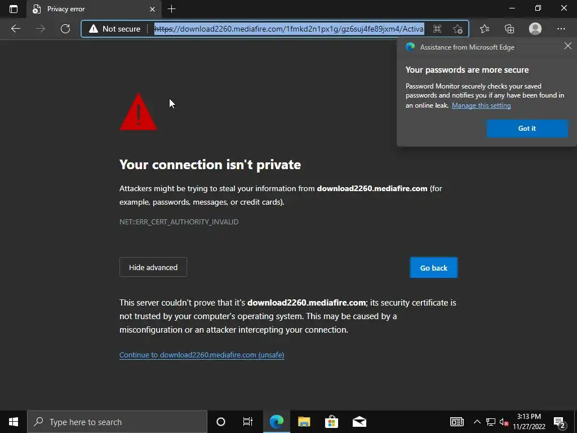
Task: Refresh the page with reload icon
Action: [x=65, y=29]
